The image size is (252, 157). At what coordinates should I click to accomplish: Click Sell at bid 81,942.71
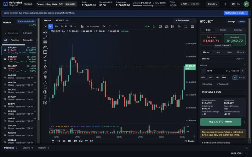(211, 40)
